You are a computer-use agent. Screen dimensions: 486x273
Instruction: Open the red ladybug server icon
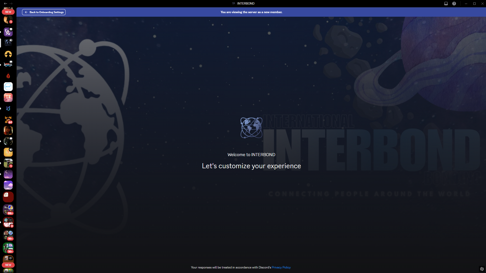tap(8, 76)
